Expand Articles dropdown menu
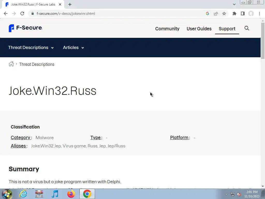 pyautogui.click(x=73, y=48)
